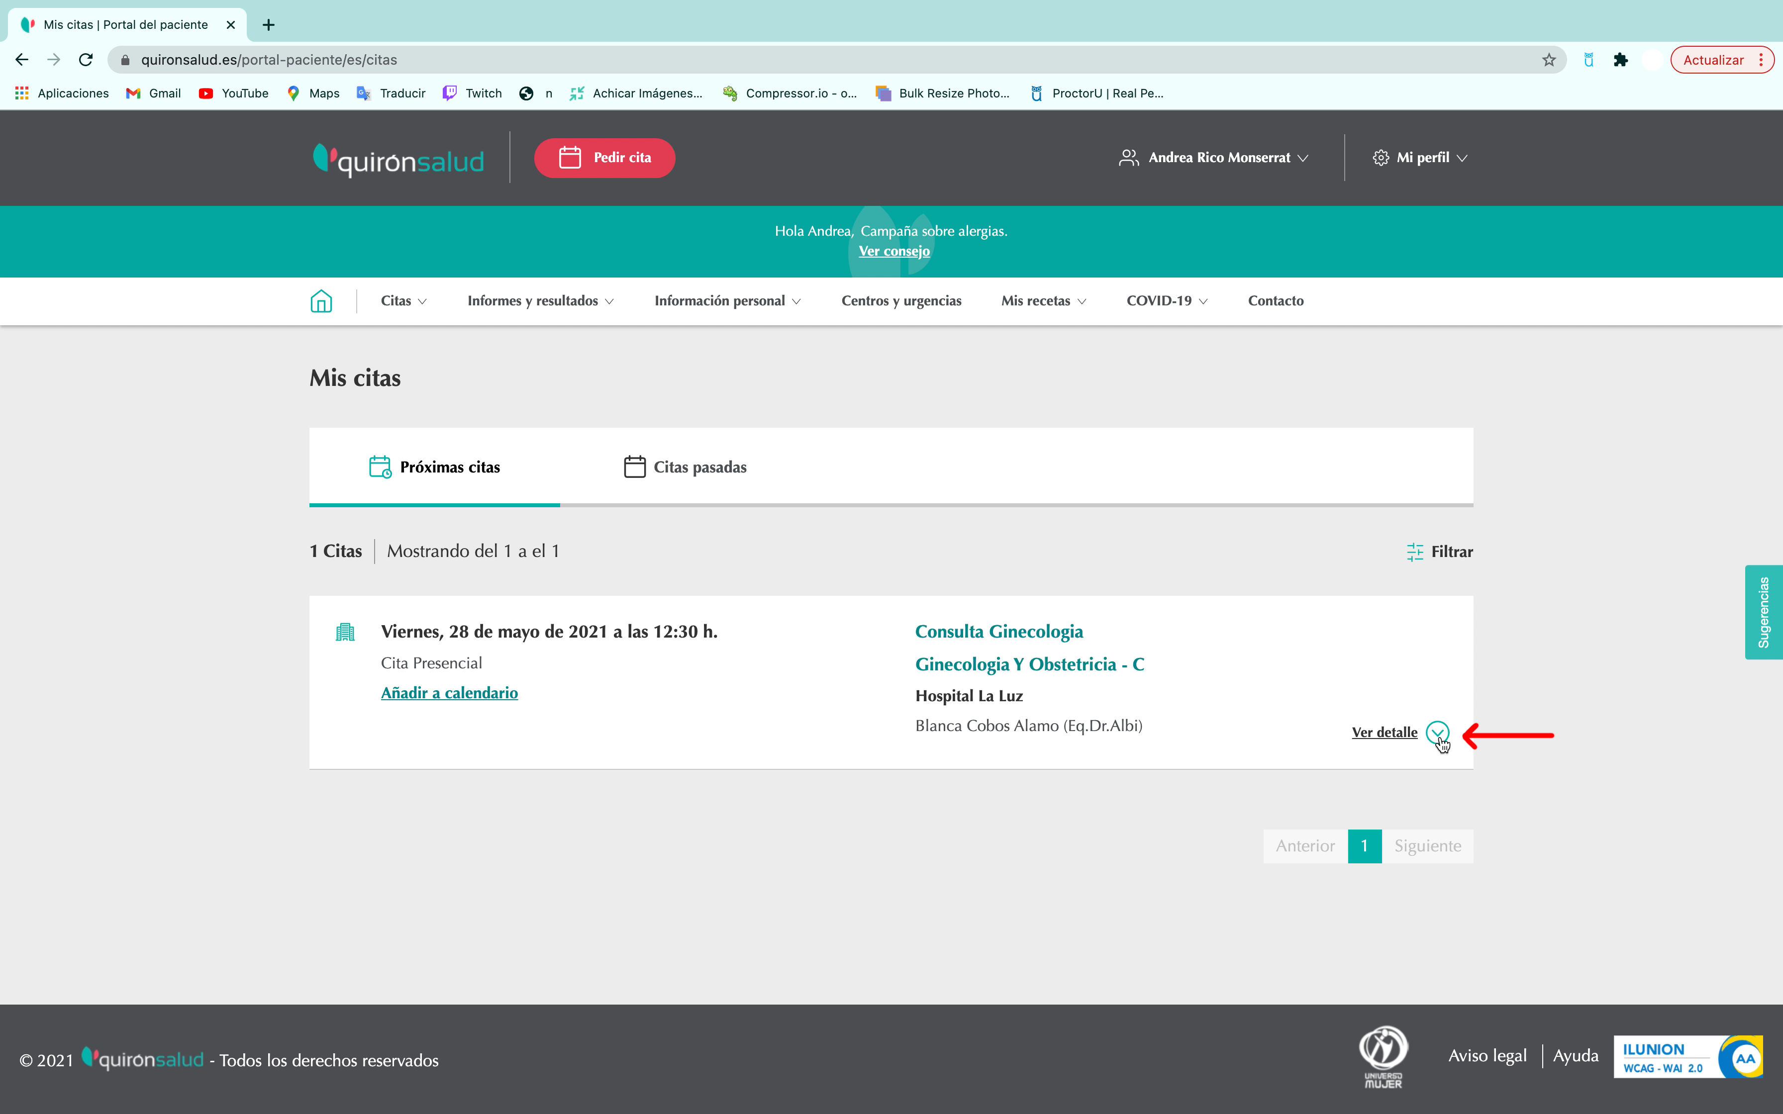Expand appointment details chevron circle
1783x1114 pixels.
[1437, 733]
